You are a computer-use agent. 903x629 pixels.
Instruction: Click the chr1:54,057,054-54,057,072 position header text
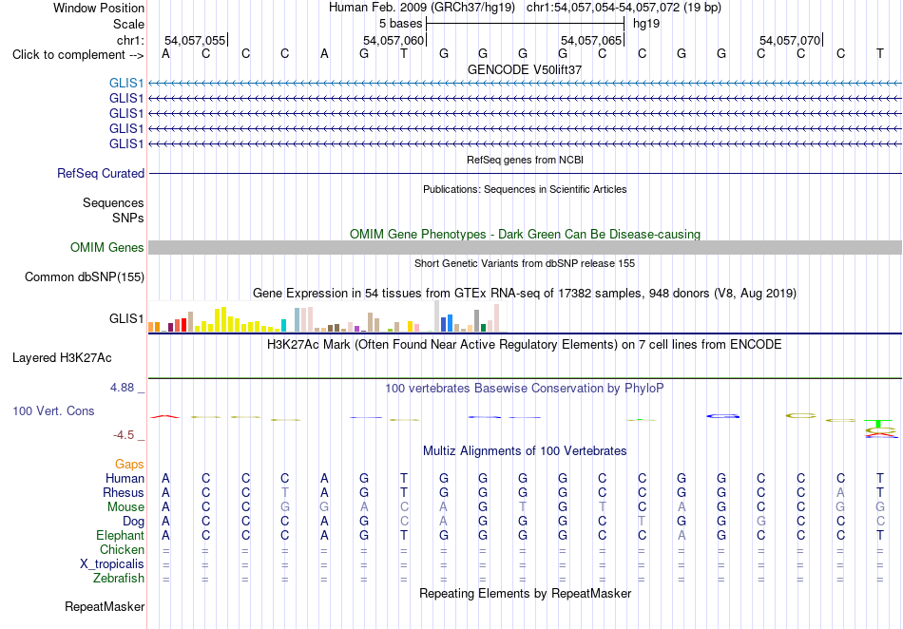pos(624,8)
